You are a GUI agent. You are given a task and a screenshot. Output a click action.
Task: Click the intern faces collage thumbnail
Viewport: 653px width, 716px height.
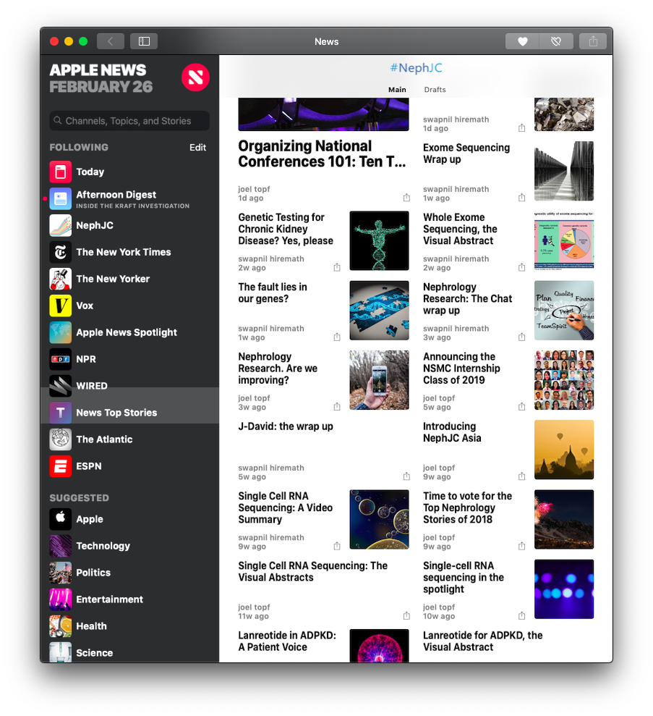click(x=564, y=380)
